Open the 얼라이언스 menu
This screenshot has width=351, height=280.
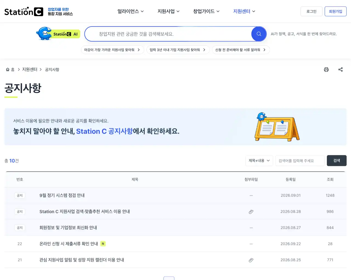click(x=131, y=11)
